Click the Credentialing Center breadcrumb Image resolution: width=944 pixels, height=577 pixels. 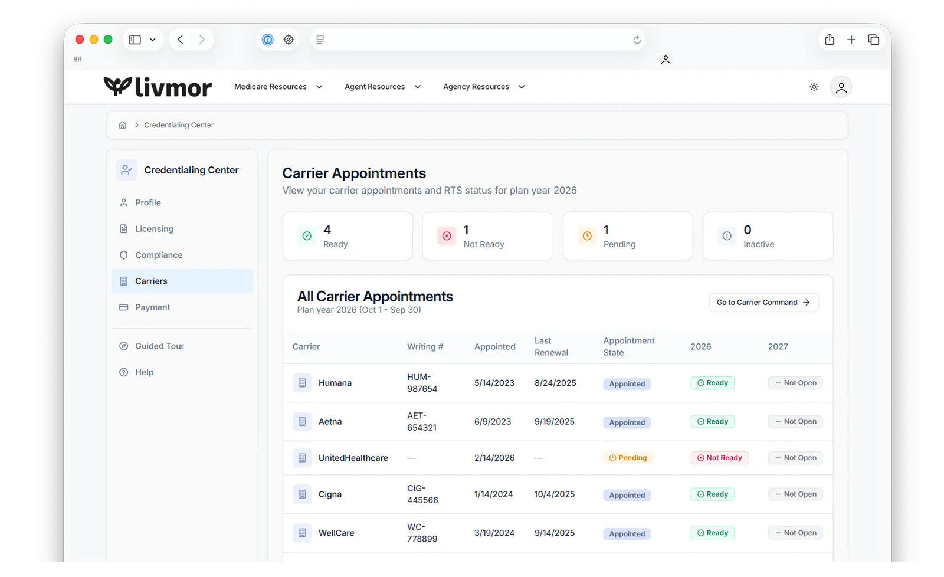(179, 125)
